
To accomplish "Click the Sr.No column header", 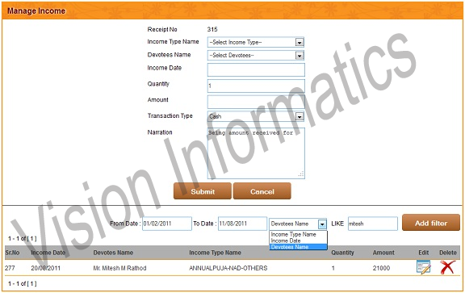I will pos(12,253).
